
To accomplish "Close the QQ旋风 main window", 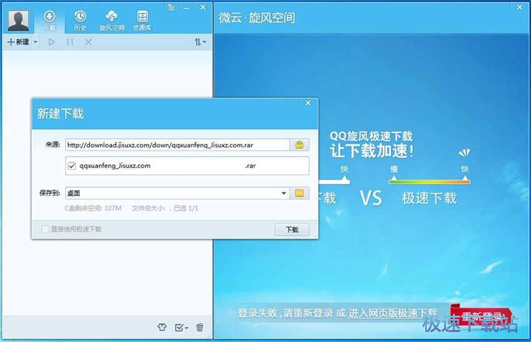I will pyautogui.click(x=202, y=7).
